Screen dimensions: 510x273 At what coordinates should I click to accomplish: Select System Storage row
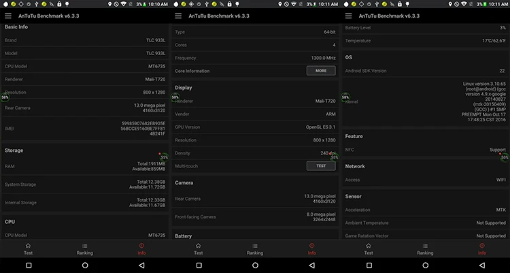tap(85, 184)
